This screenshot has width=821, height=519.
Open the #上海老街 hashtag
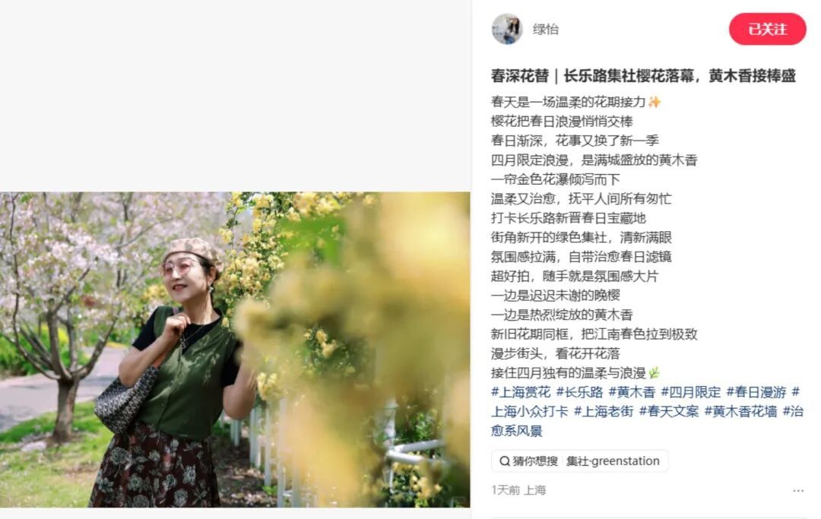point(604,411)
